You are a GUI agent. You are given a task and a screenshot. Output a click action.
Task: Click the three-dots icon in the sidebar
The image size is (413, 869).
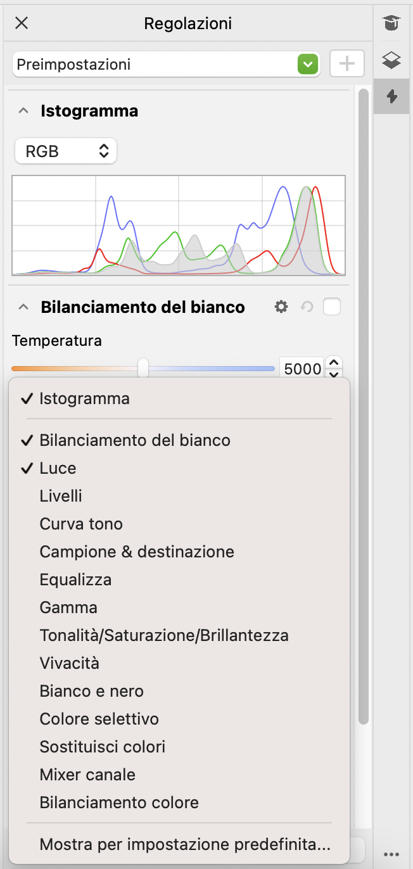point(392,853)
